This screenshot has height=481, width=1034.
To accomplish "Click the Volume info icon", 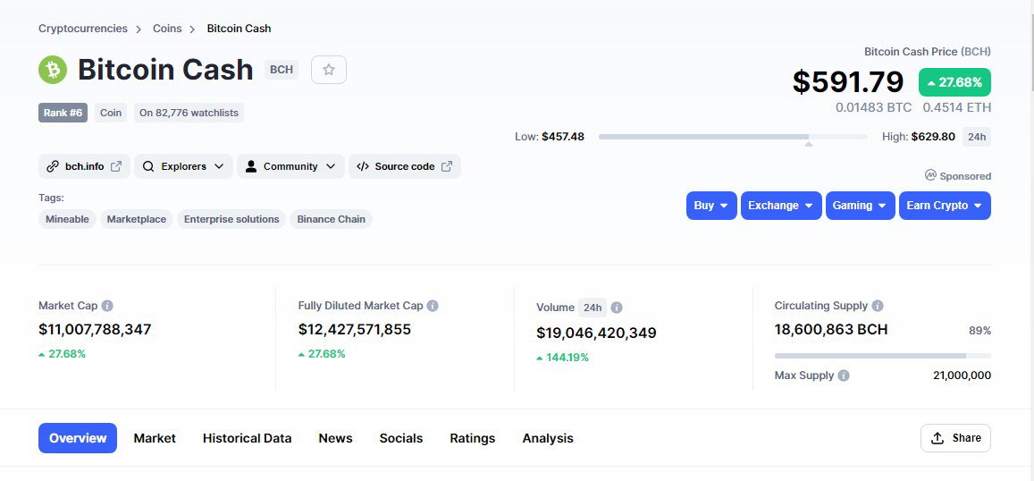I will pyautogui.click(x=617, y=308).
